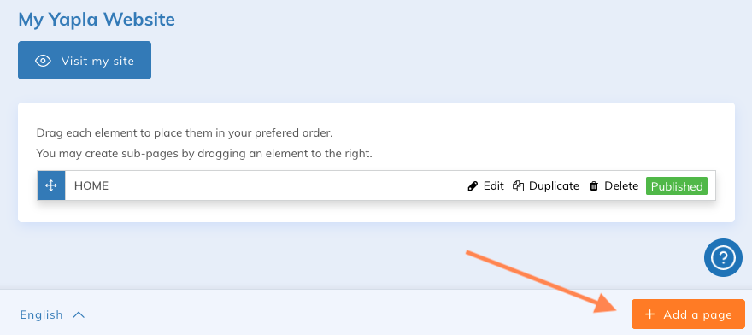Toggle the green Published status badge
The width and height of the screenshot is (752, 335).
[677, 186]
